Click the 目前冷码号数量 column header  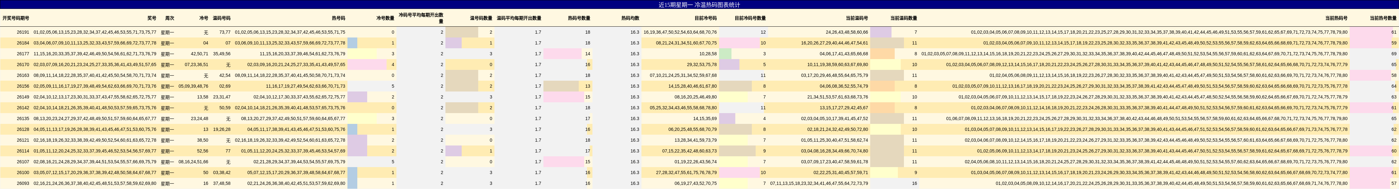(x=750, y=18)
